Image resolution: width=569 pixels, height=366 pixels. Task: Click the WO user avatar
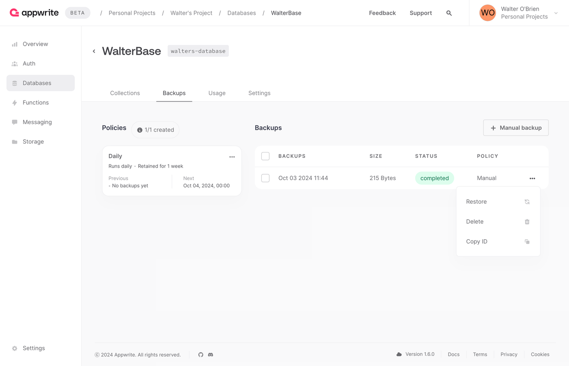[x=488, y=13]
